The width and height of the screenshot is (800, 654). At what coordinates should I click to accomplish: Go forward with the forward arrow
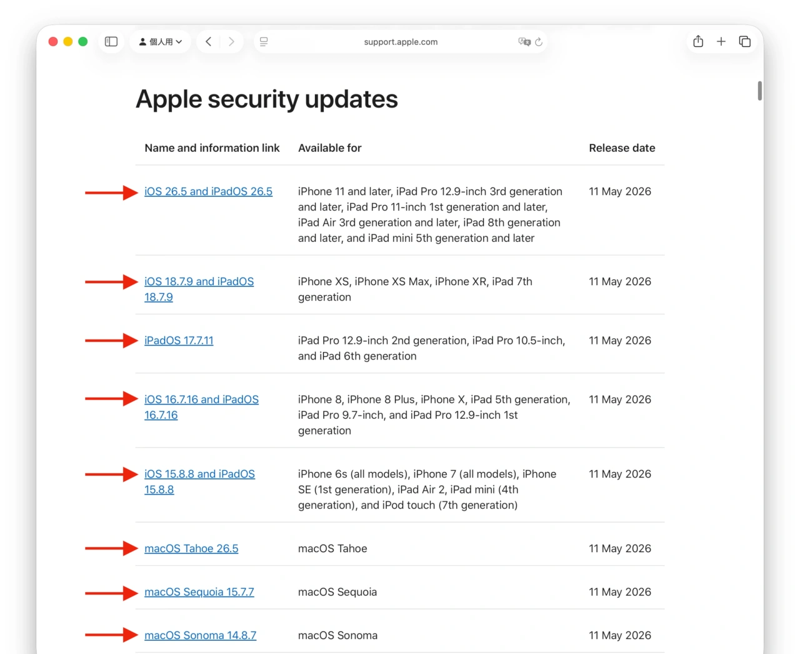[231, 42]
